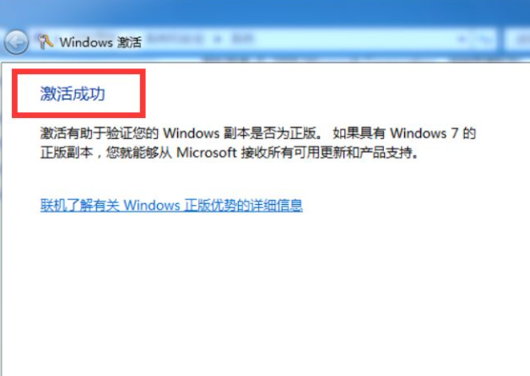Click the 激活成功 heading text
Image resolution: width=530 pixels, height=376 pixels.
(x=73, y=94)
